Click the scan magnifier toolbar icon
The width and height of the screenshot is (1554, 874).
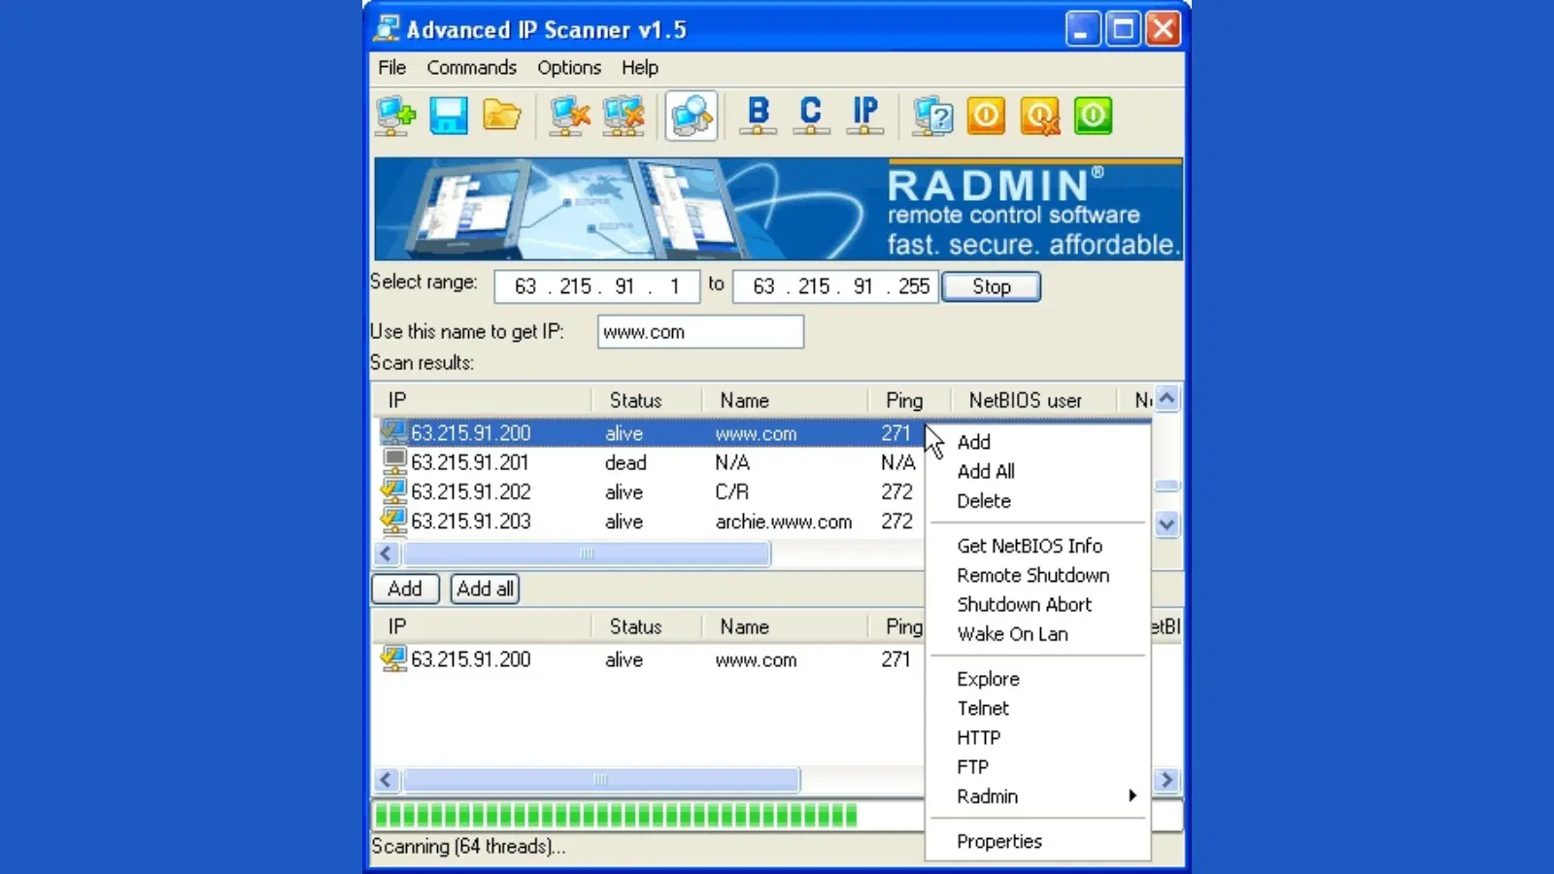[692, 116]
